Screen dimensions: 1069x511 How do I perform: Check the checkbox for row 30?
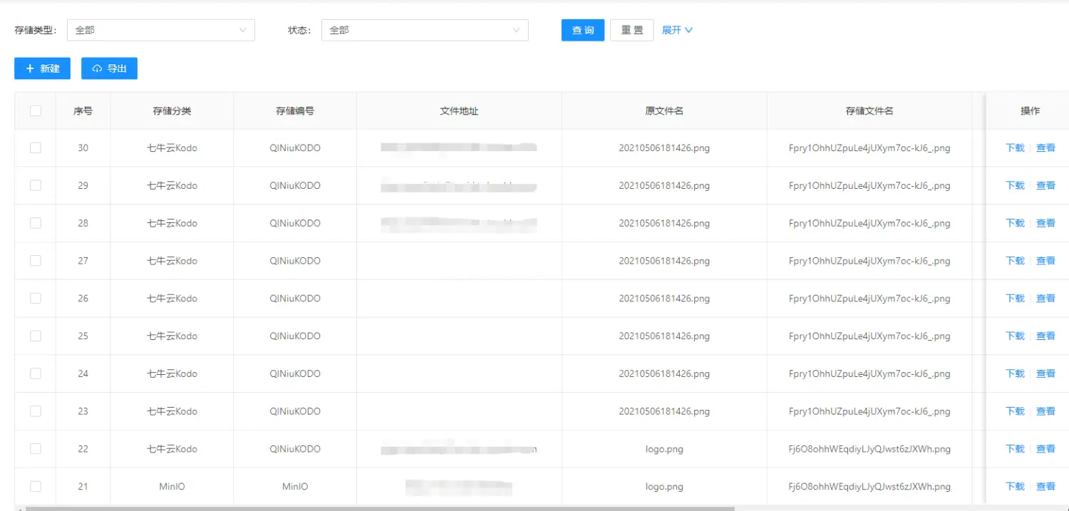click(x=36, y=148)
